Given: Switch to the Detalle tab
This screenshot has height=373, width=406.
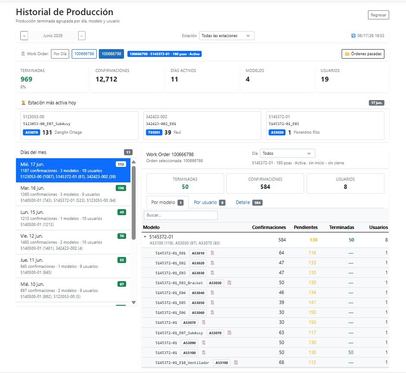Looking at the screenshot, I should (x=249, y=202).
